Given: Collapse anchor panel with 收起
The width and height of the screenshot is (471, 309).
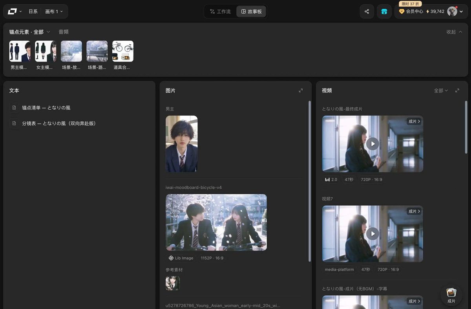Looking at the screenshot, I should point(454,32).
